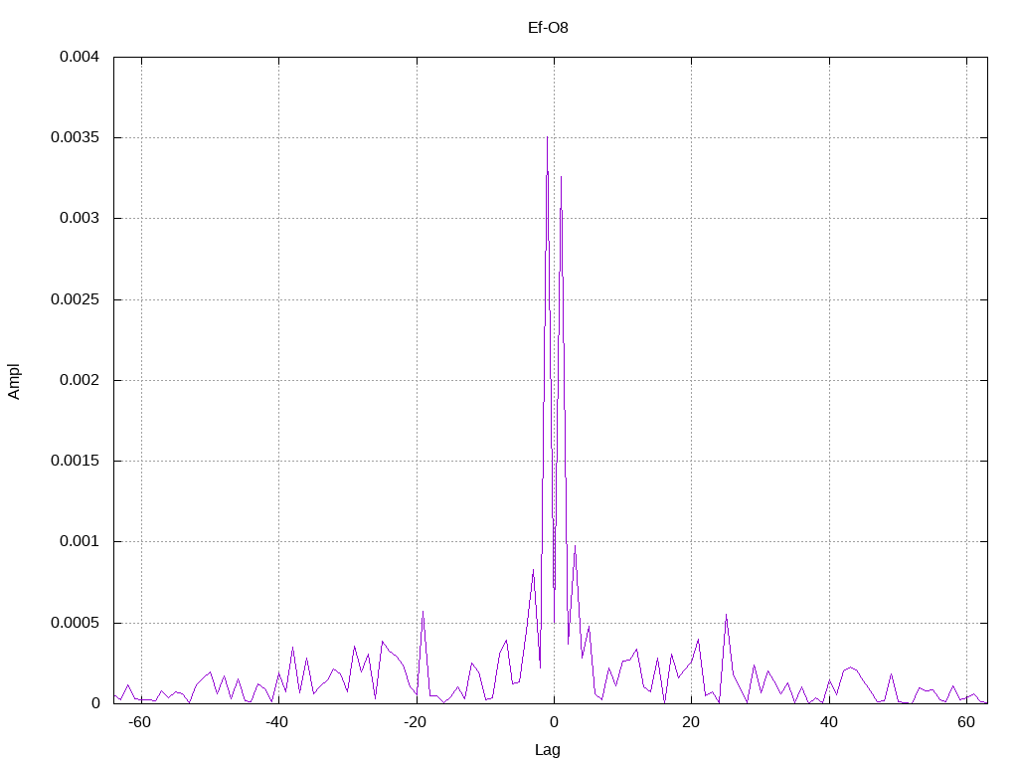Click the x-axis label Lag

[x=548, y=750]
